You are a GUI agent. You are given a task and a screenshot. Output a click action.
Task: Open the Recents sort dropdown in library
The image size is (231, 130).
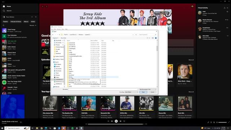coord(33,25)
